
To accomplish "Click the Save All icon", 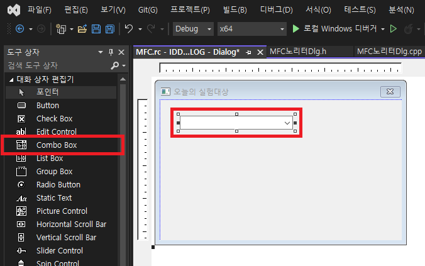I will tap(110, 29).
